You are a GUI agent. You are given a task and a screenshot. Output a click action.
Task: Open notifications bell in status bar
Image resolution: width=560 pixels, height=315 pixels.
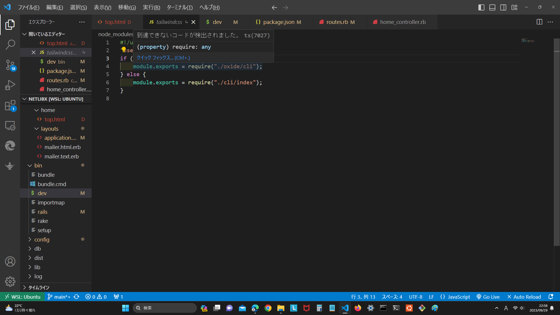click(551, 297)
